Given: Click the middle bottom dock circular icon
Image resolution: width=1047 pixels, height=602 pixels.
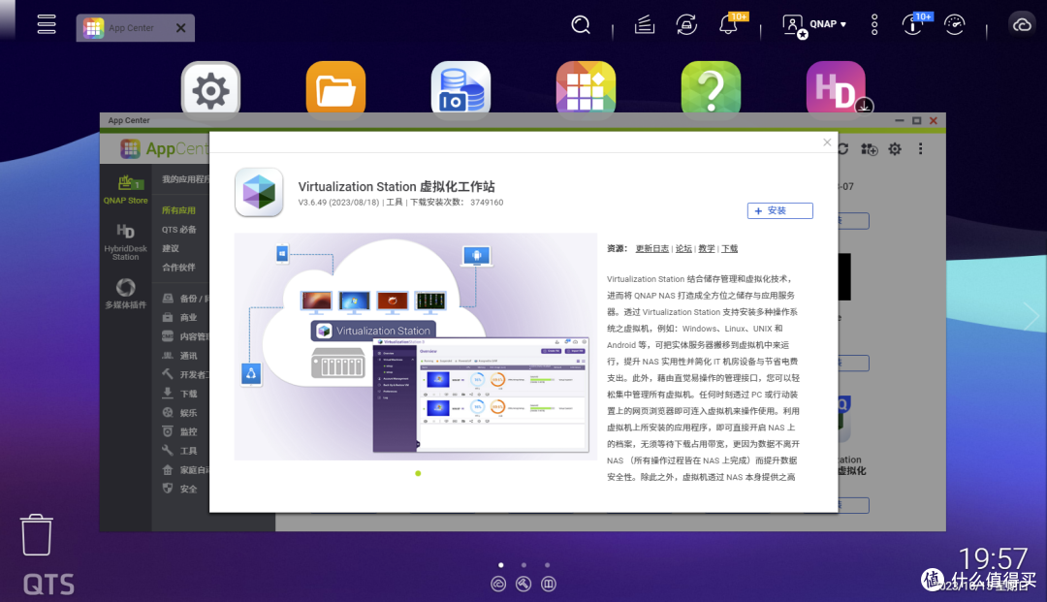Looking at the screenshot, I should 523,584.
